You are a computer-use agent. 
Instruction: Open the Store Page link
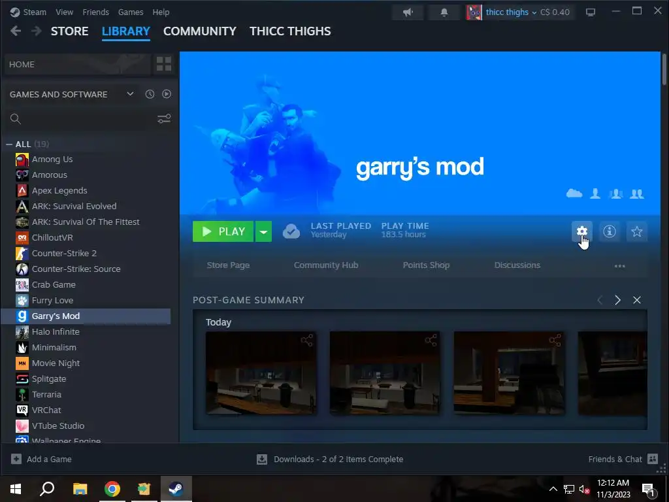coord(228,265)
